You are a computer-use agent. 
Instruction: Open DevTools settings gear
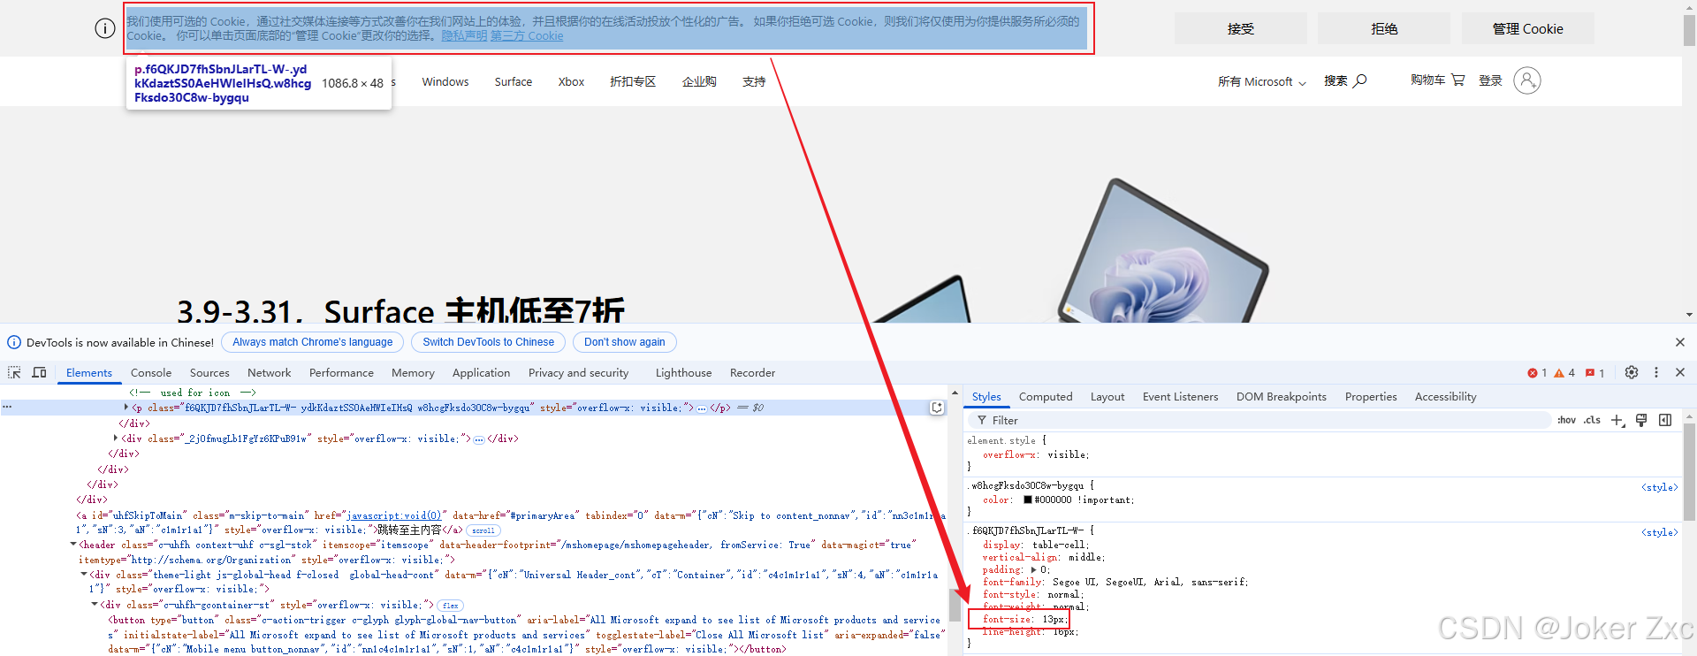(x=1632, y=372)
